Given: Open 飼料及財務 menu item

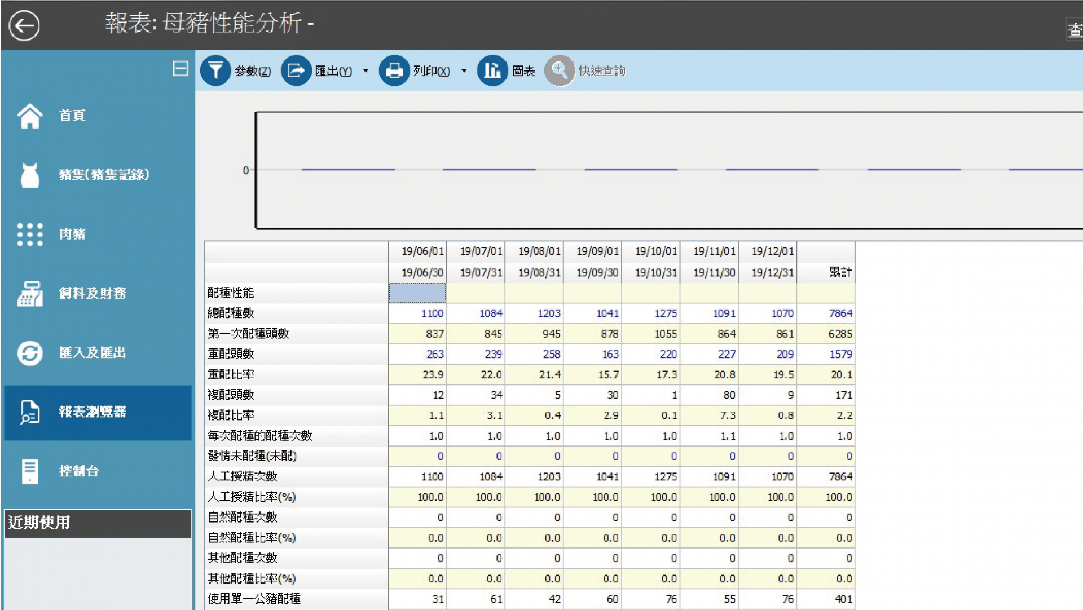Looking at the screenshot, I should pyautogui.click(x=93, y=293).
